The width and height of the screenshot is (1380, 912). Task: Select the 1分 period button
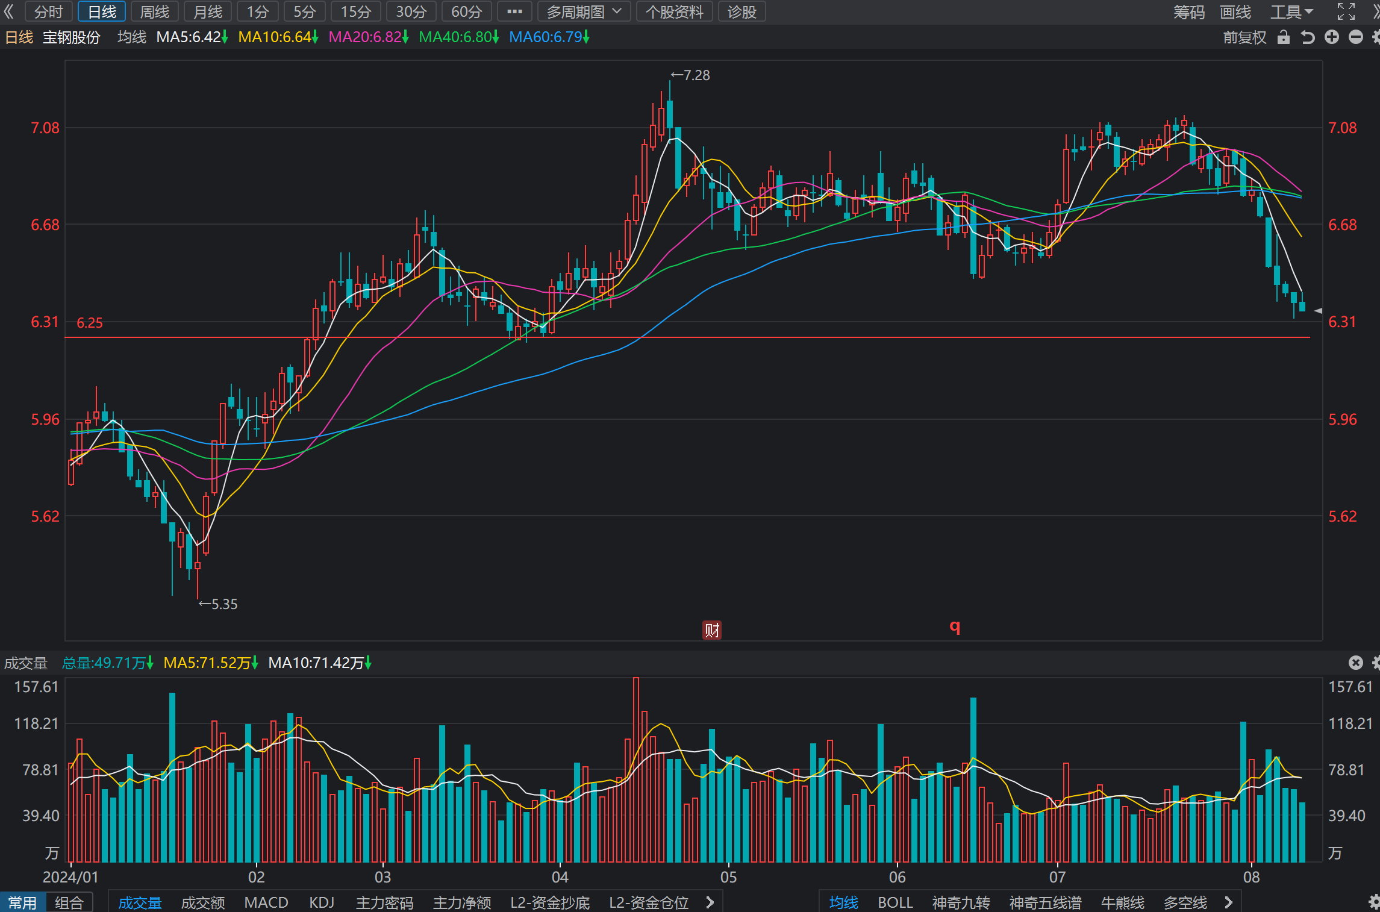[258, 11]
